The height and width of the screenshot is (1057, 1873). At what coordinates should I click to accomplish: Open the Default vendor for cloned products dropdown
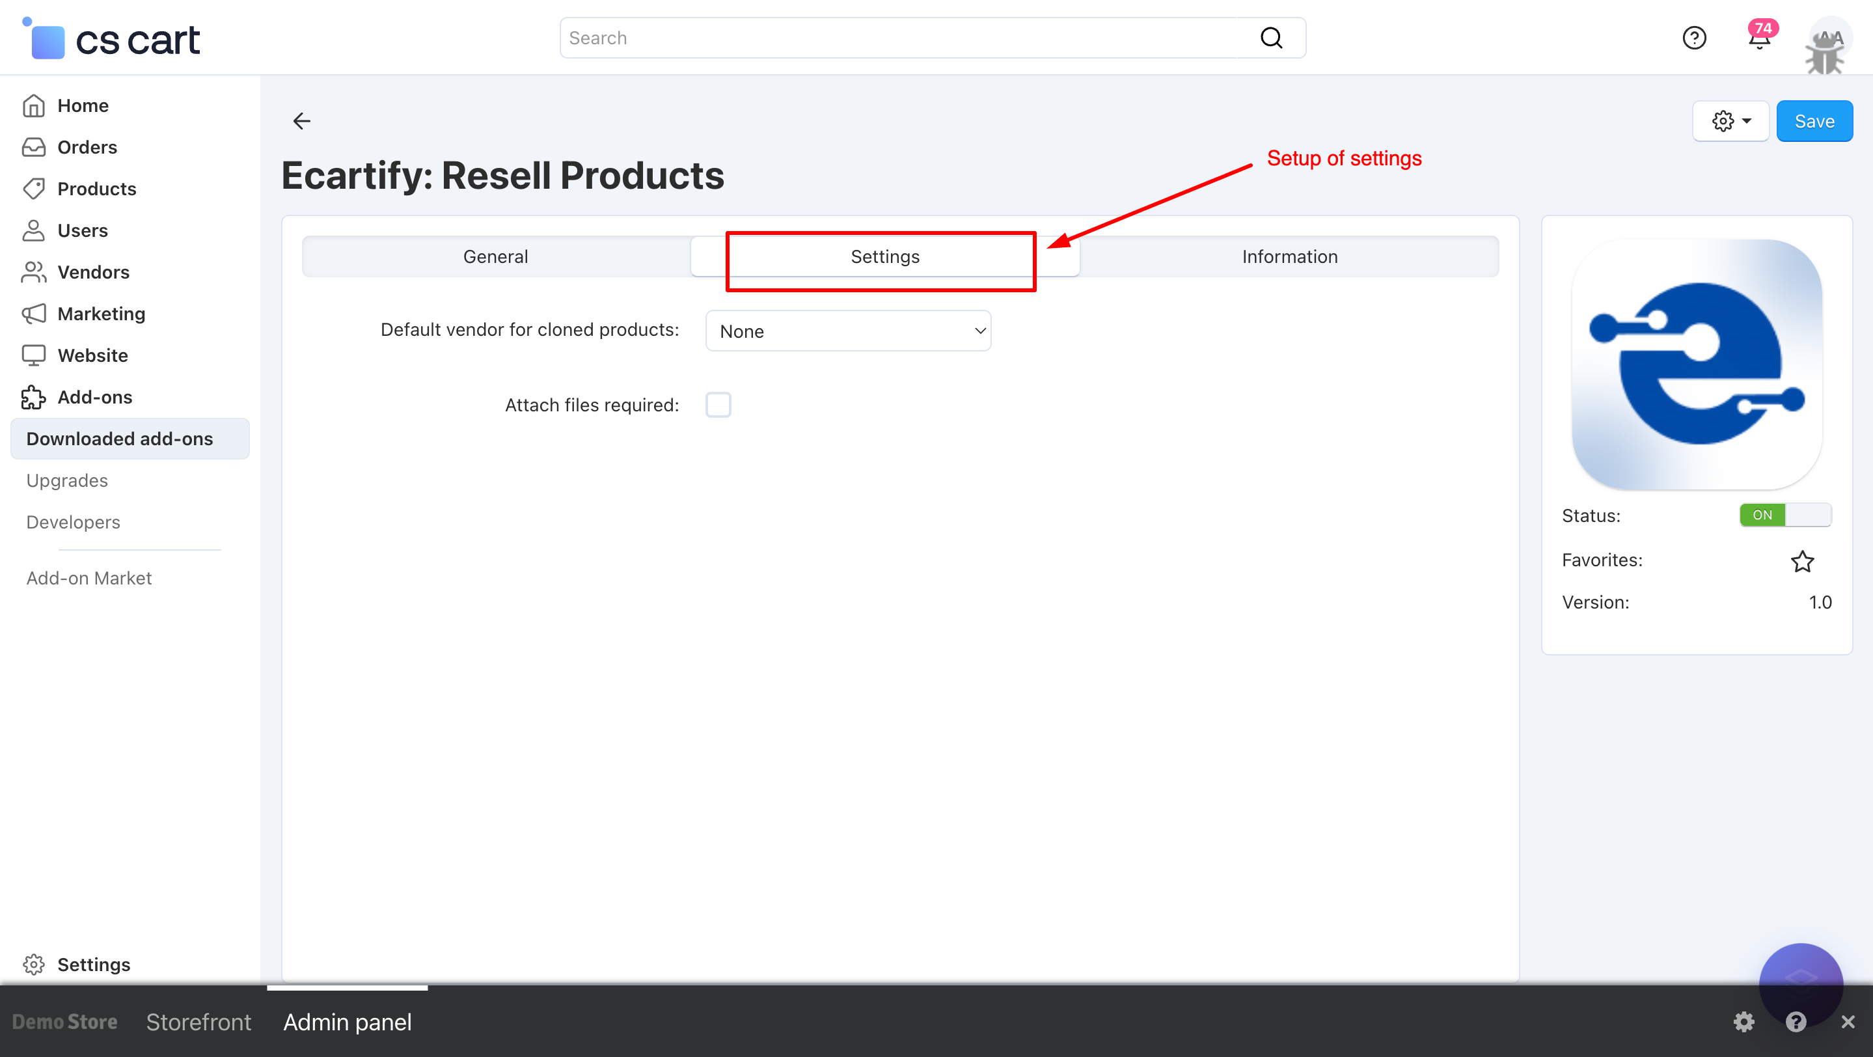(x=848, y=331)
